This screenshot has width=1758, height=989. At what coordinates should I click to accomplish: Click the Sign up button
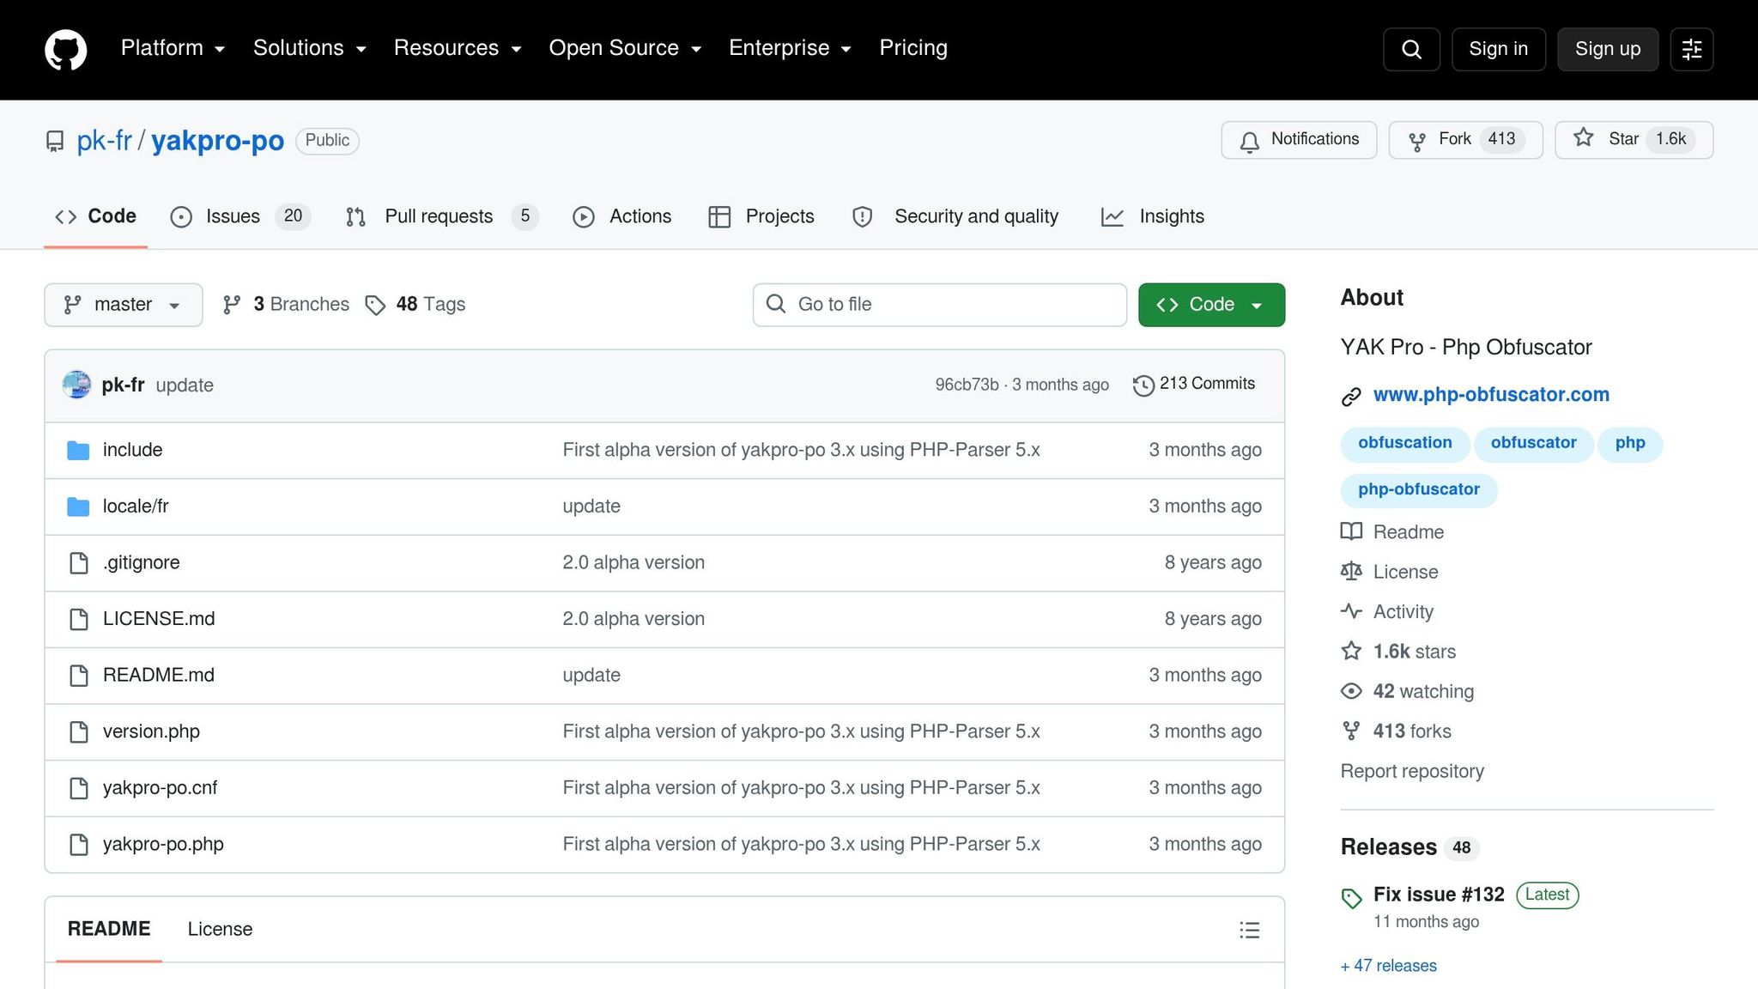pos(1608,49)
